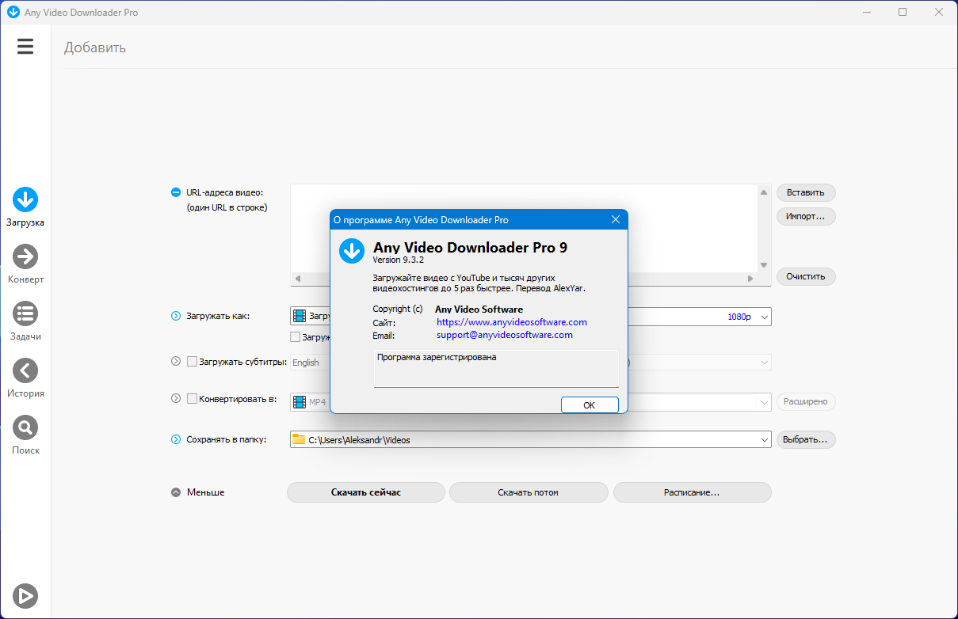Go to the Задачи section
Image resolution: width=958 pixels, height=619 pixels.
click(x=25, y=321)
